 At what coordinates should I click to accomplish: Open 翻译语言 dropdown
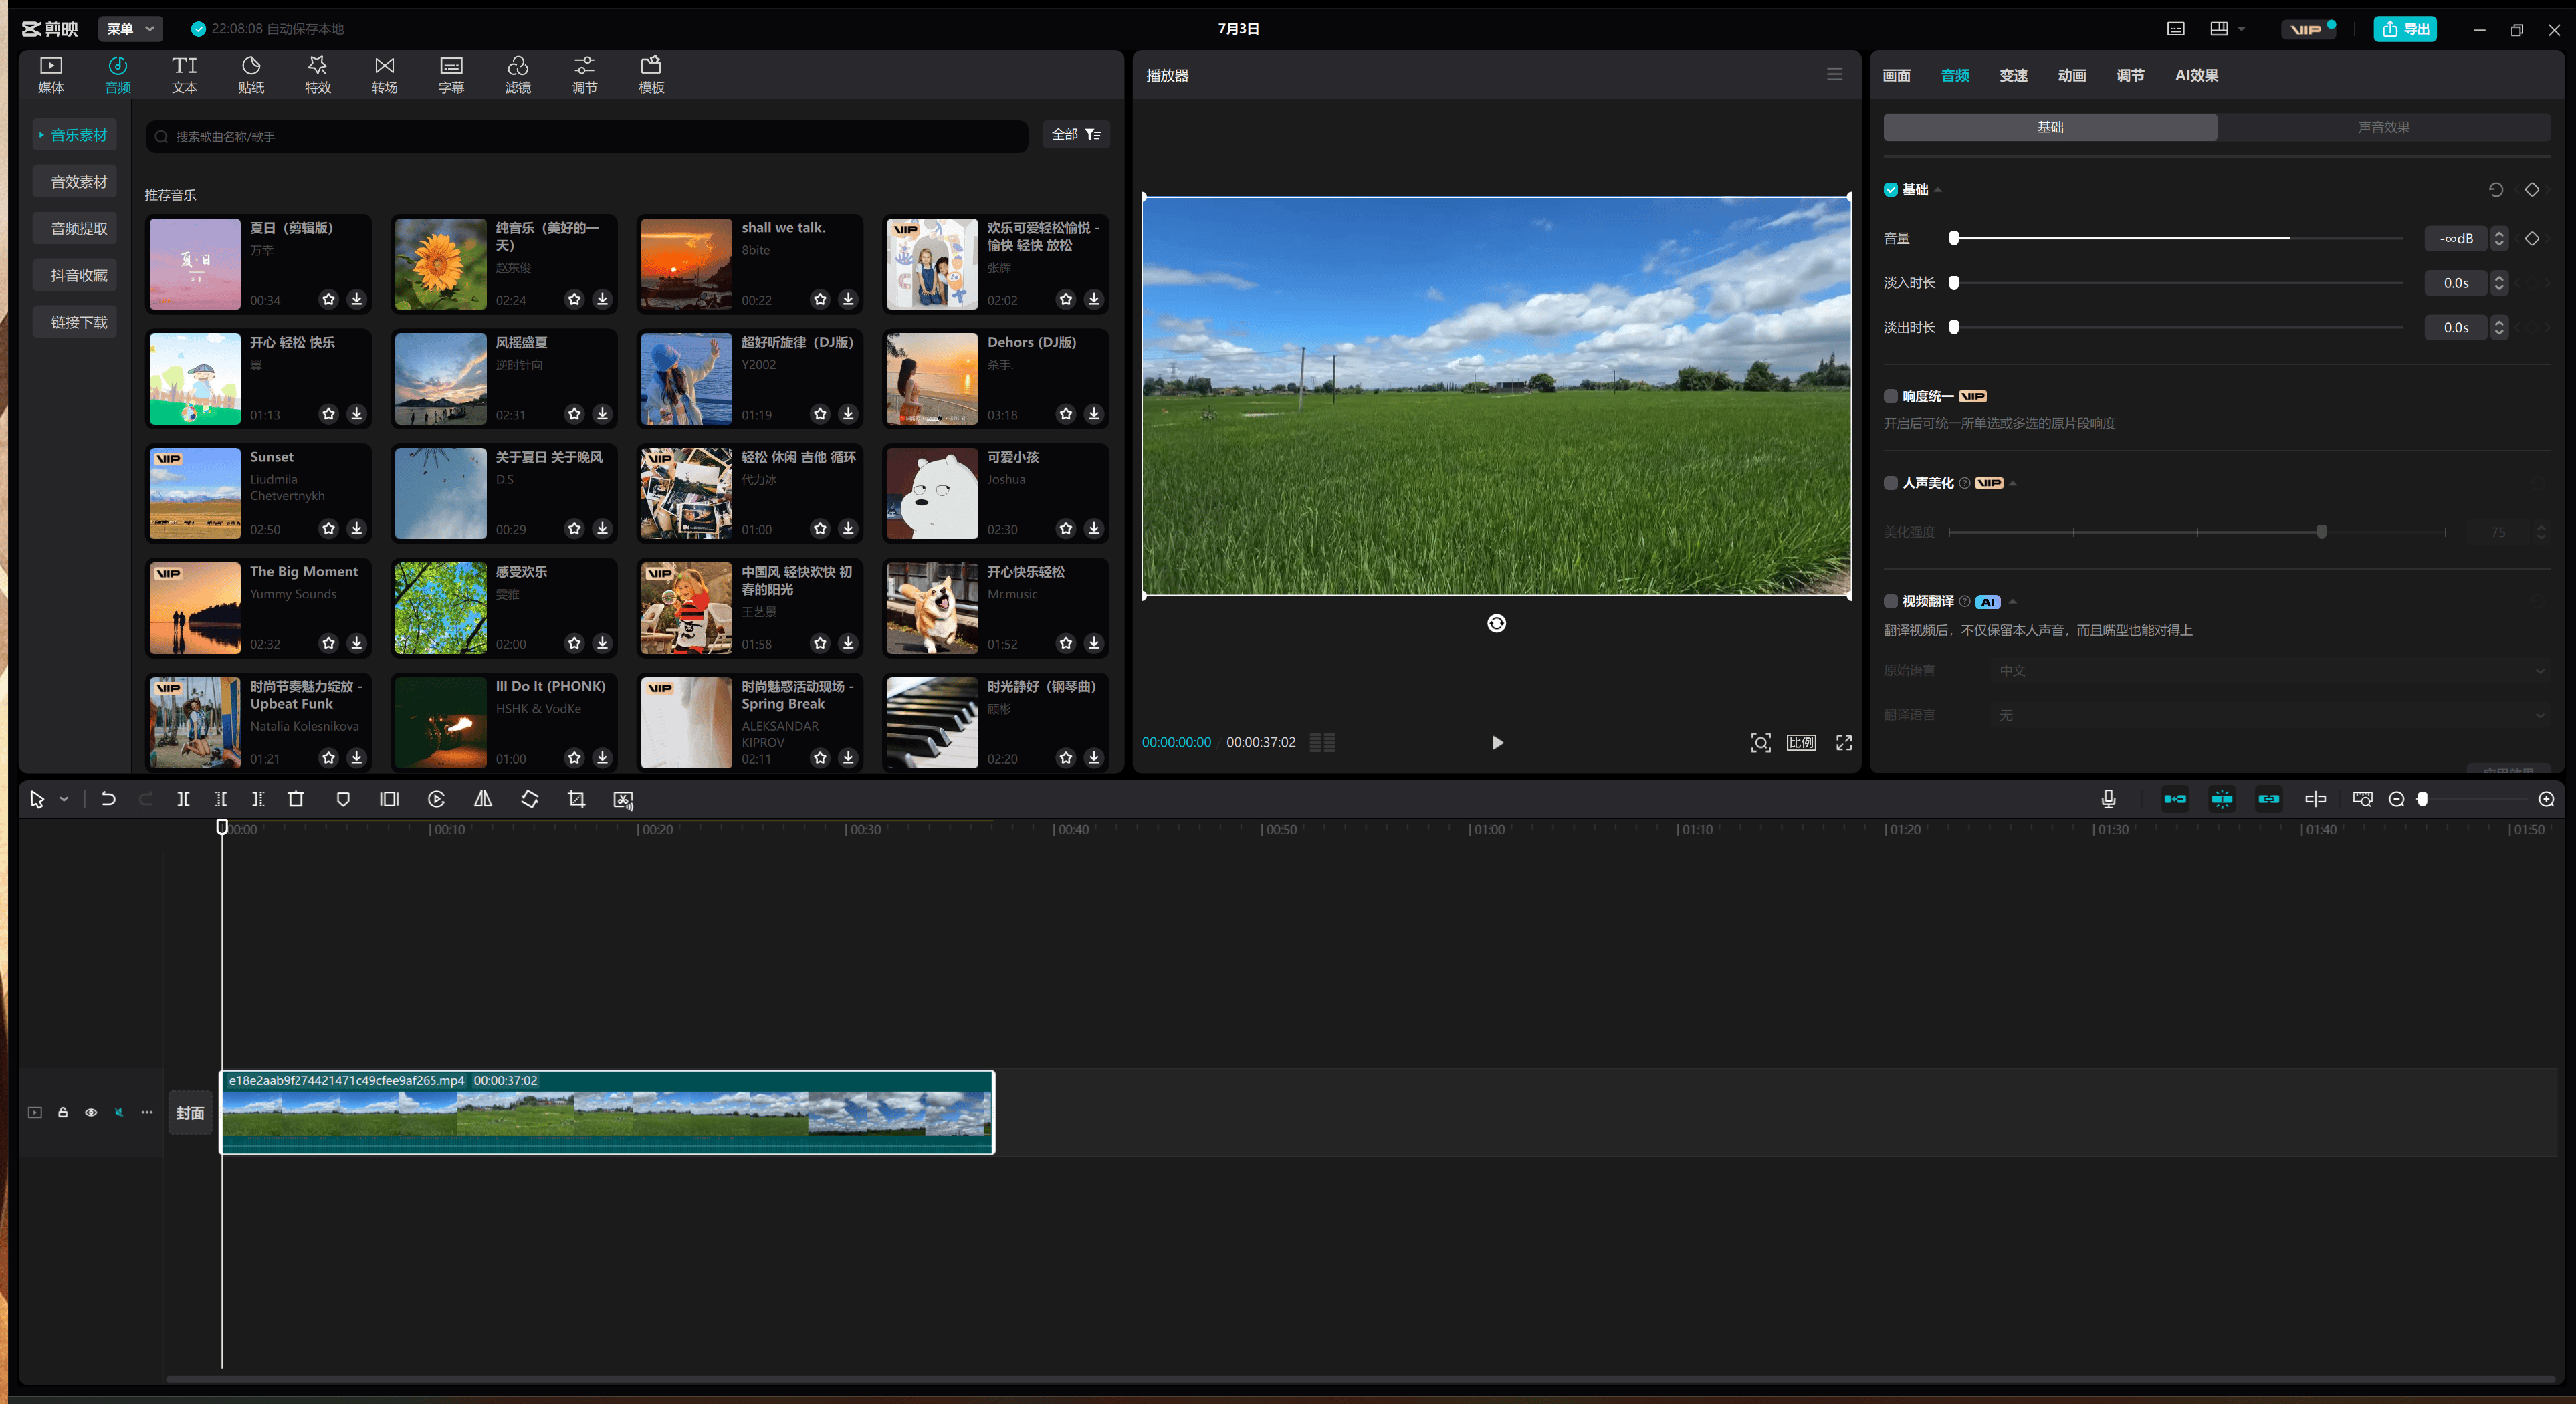[x=2270, y=715]
